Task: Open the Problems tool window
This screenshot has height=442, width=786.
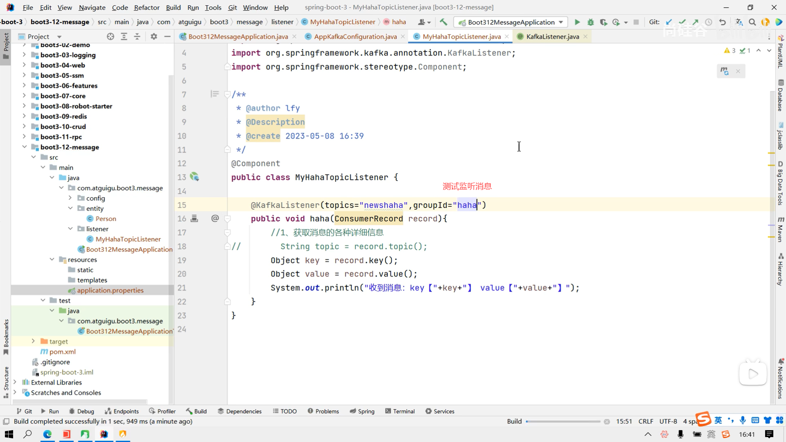Action: (323, 411)
